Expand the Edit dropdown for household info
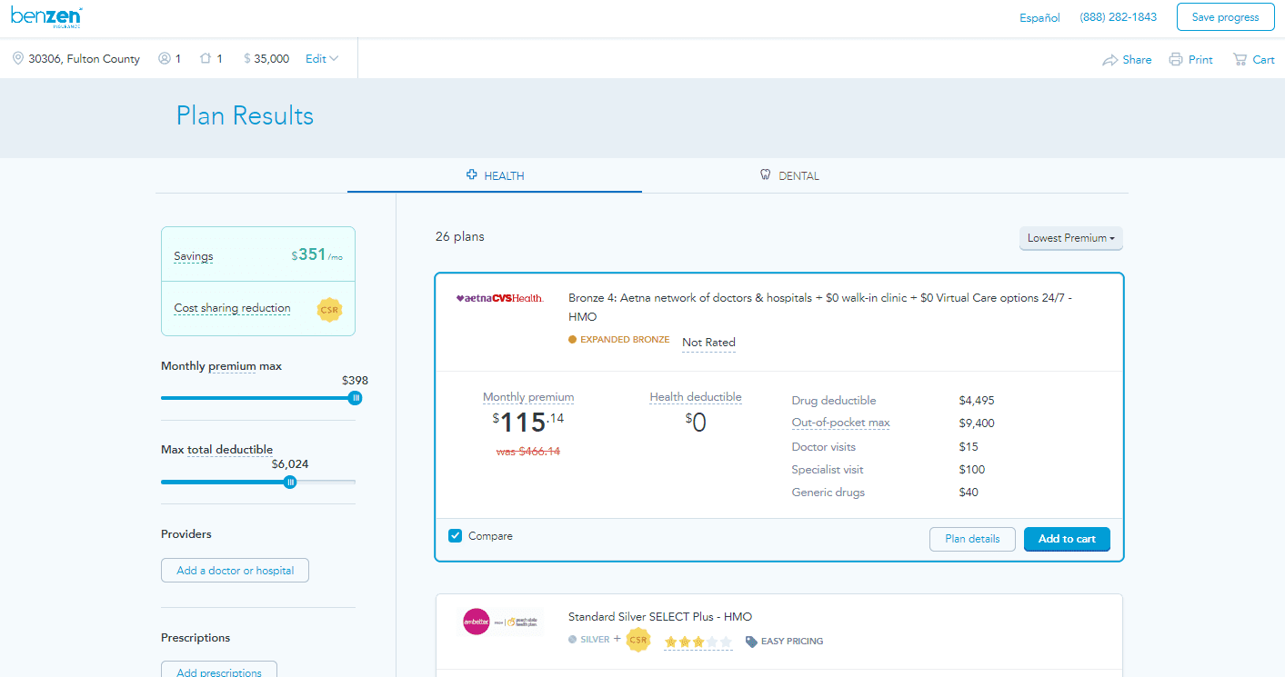This screenshot has width=1285, height=677. [322, 59]
